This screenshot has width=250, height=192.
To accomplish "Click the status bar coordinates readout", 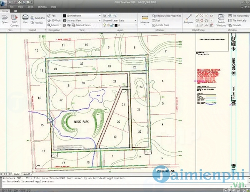I will coord(16,190).
